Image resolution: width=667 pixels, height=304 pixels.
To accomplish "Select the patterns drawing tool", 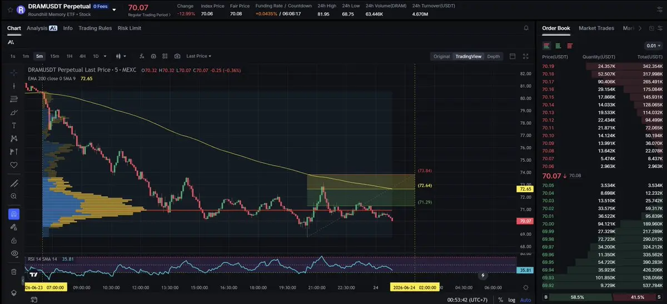I will pos(14,138).
